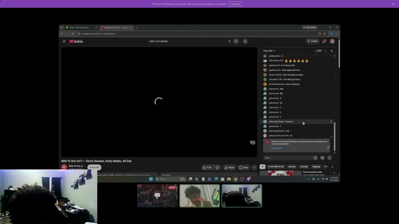
Task: Start voice search with the microphone
Action: coord(245,41)
